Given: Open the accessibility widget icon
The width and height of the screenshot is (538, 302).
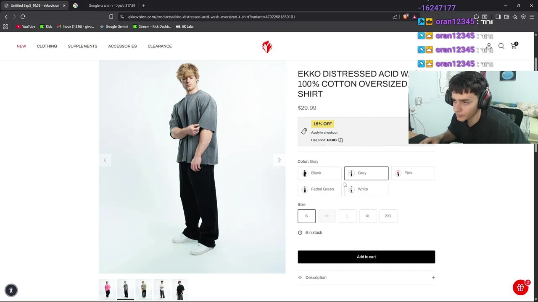Looking at the screenshot, I should click(x=11, y=290).
